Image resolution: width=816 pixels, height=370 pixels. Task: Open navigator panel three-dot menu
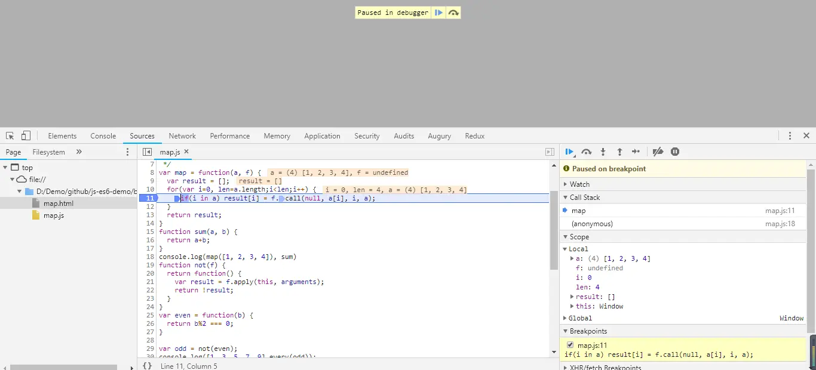pos(127,152)
